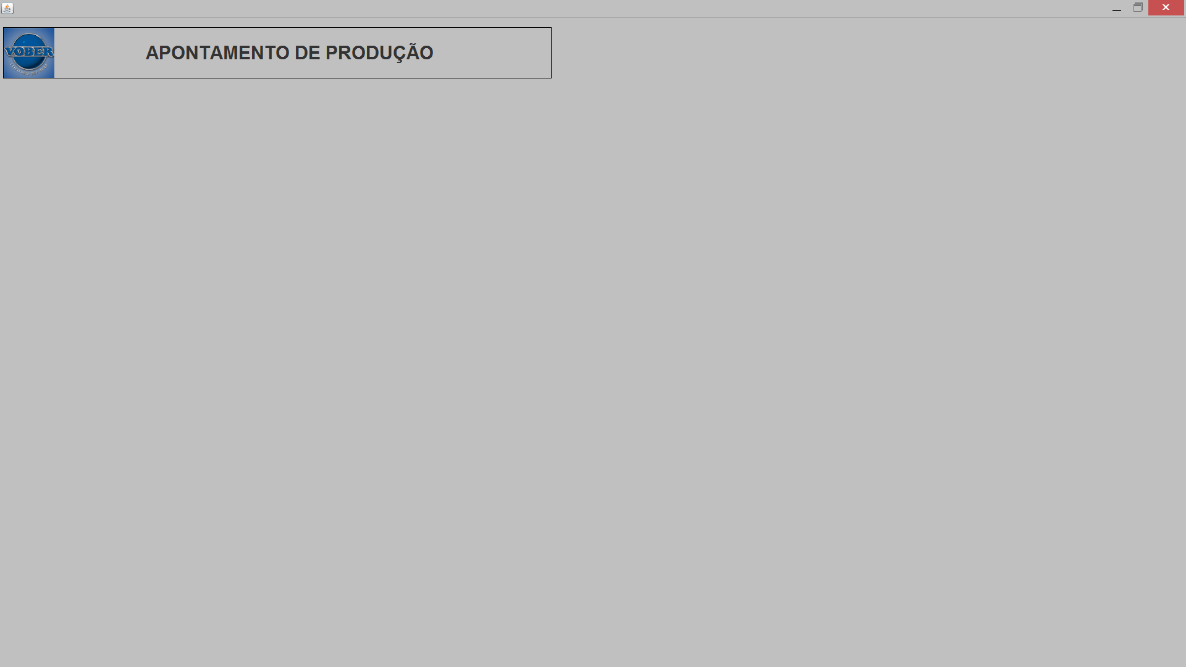
Task: Click the word PRODUÇÃO in the header
Action: click(379, 52)
